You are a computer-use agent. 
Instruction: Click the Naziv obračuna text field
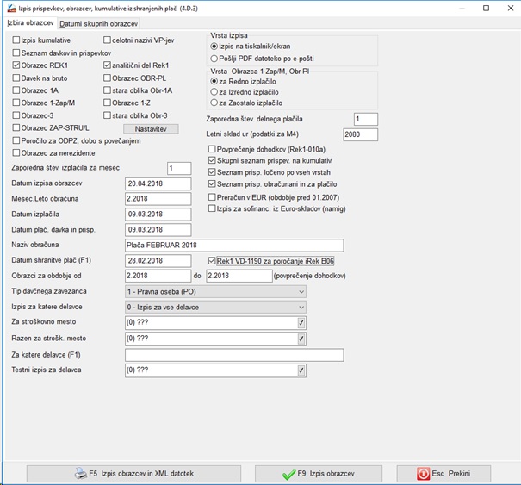[x=234, y=246]
